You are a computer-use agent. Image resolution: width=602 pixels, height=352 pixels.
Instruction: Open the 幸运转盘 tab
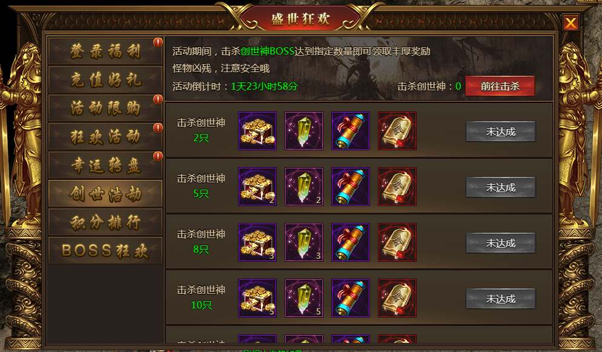[105, 165]
